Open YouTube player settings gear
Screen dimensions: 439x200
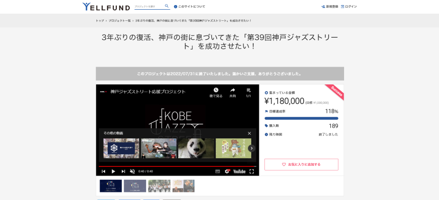(x=227, y=172)
